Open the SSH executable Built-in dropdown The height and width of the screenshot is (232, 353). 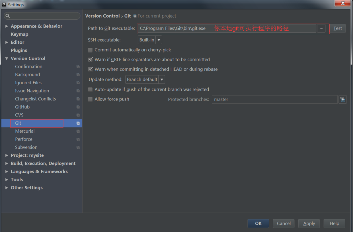tap(150, 40)
